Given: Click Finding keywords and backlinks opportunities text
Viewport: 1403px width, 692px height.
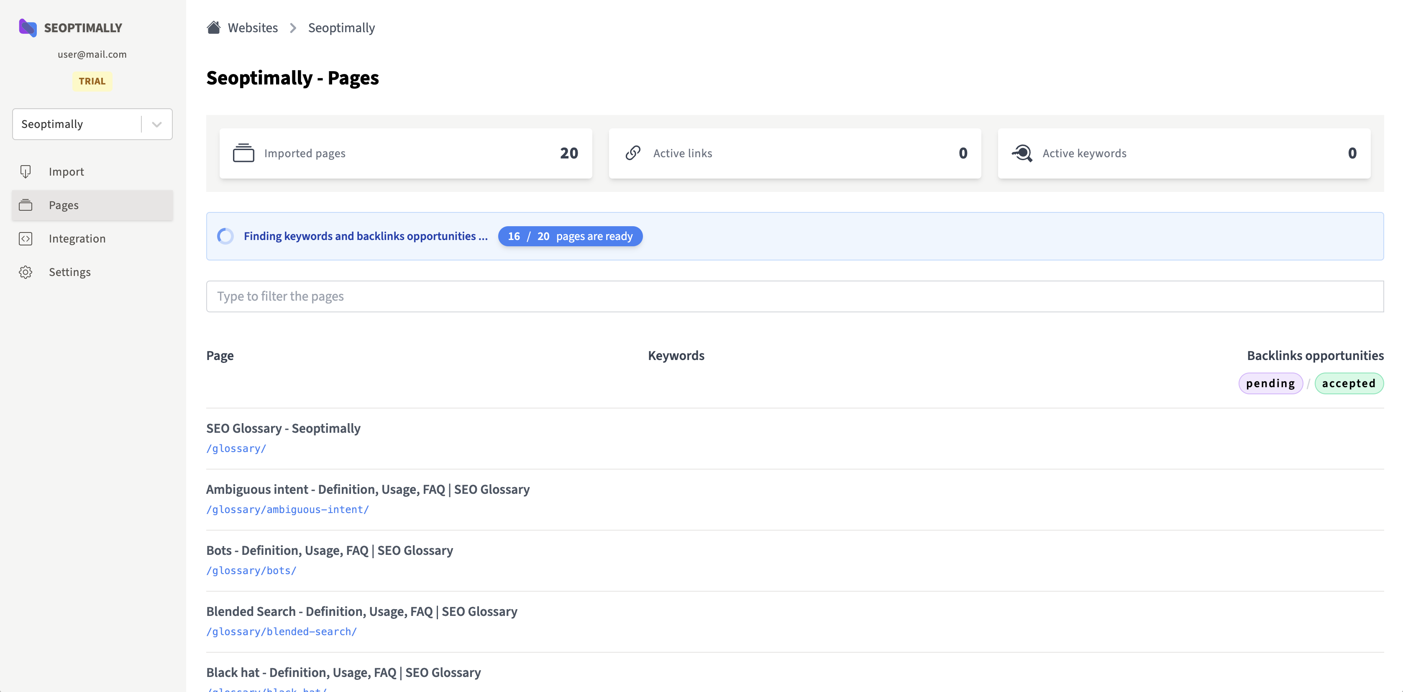Looking at the screenshot, I should (366, 236).
